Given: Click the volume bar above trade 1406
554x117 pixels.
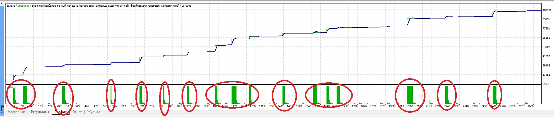Looking at the screenshot, I should (284, 95).
